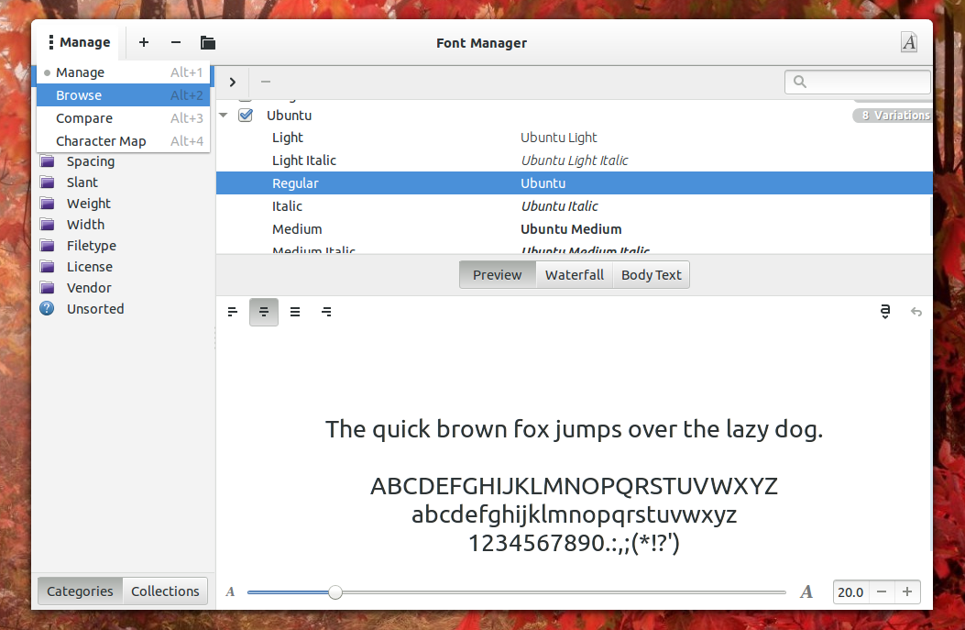The width and height of the screenshot is (965, 630).
Task: Center the preview text
Action: [264, 312]
